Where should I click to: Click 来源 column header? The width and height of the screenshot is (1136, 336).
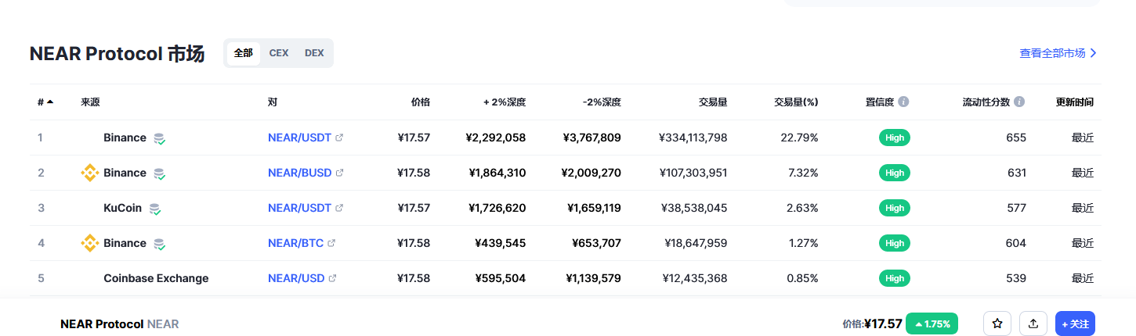(90, 102)
